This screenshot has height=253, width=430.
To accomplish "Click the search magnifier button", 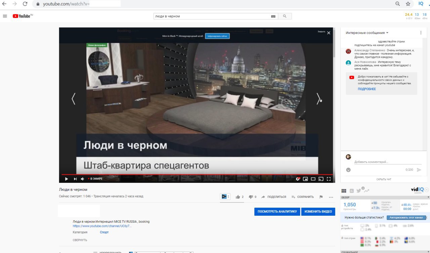I will [x=285, y=16].
